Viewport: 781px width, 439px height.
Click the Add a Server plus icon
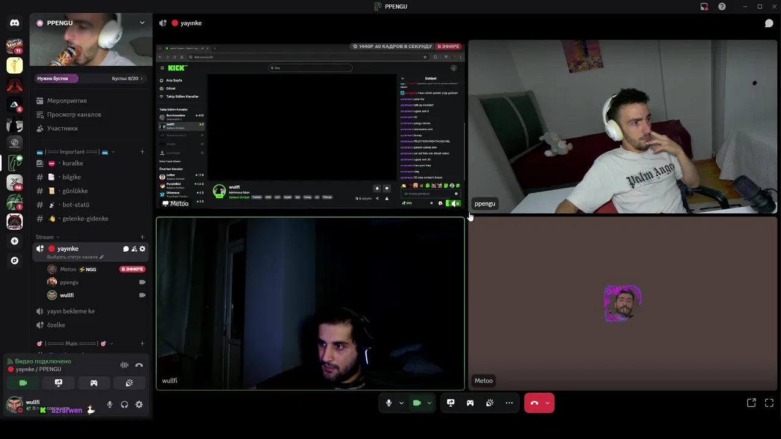tap(15, 241)
